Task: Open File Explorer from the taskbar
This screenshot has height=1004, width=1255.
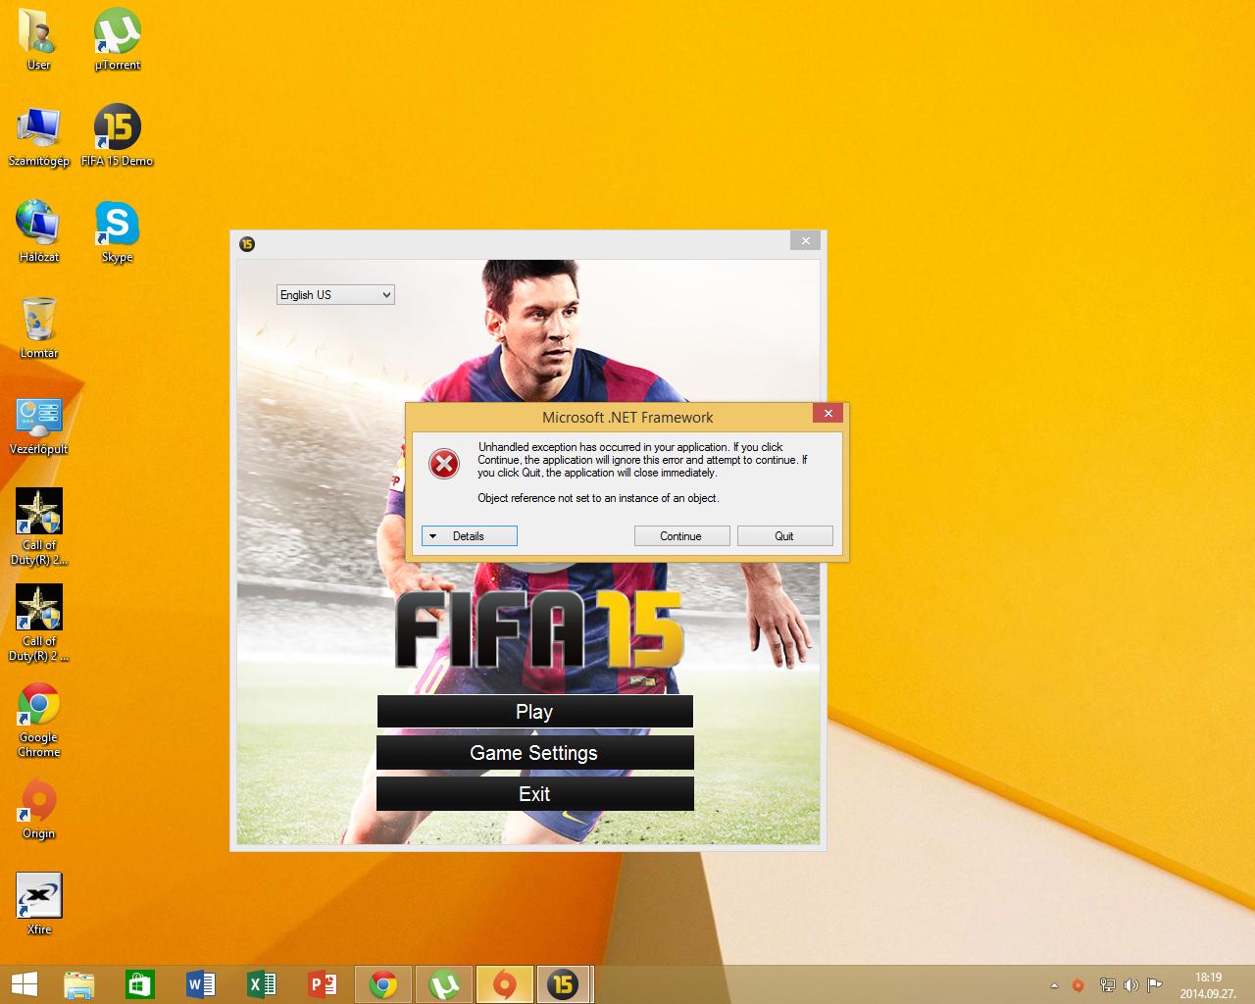Action: 79,984
